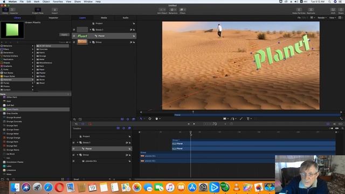345x194 pixels.
Task: Open the Behaviors toolbar menu
Action: [173, 10]
